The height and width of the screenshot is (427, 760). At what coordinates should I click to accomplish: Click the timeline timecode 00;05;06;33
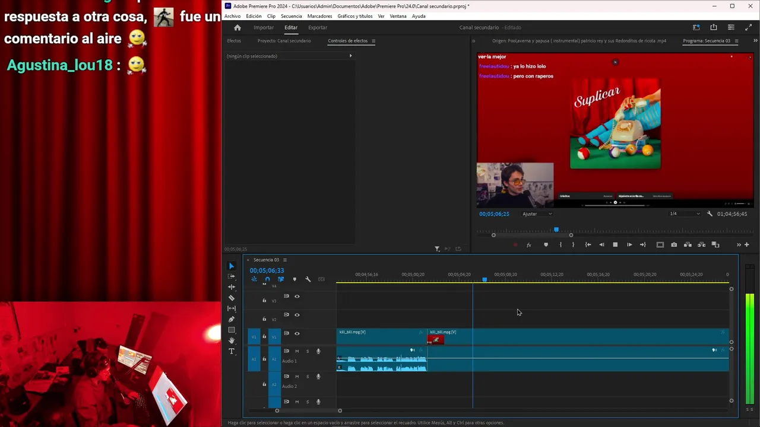point(267,270)
